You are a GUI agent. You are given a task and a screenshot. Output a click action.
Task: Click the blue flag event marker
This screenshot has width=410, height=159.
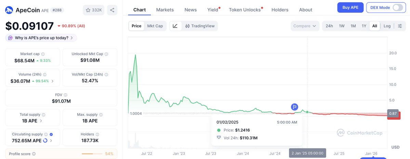(294, 107)
